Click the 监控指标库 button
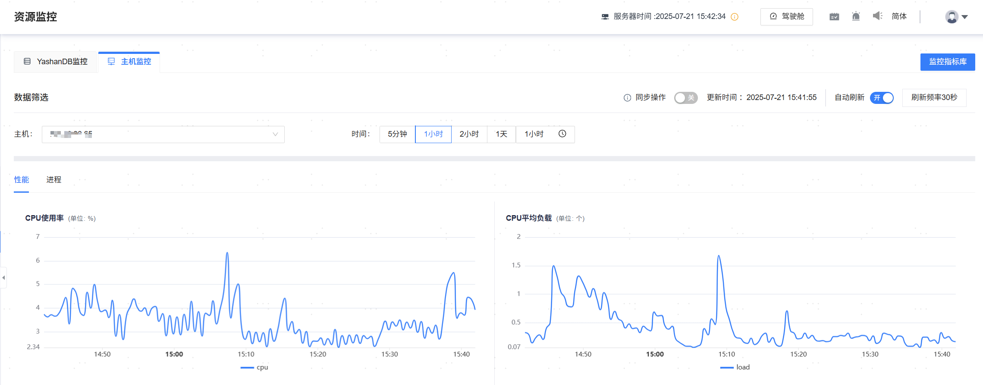This screenshot has width=983, height=385. click(x=947, y=62)
